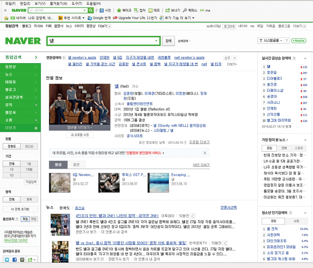The image size is (313, 268).
Task: Set period filter to 1주
Action: (12, 169)
